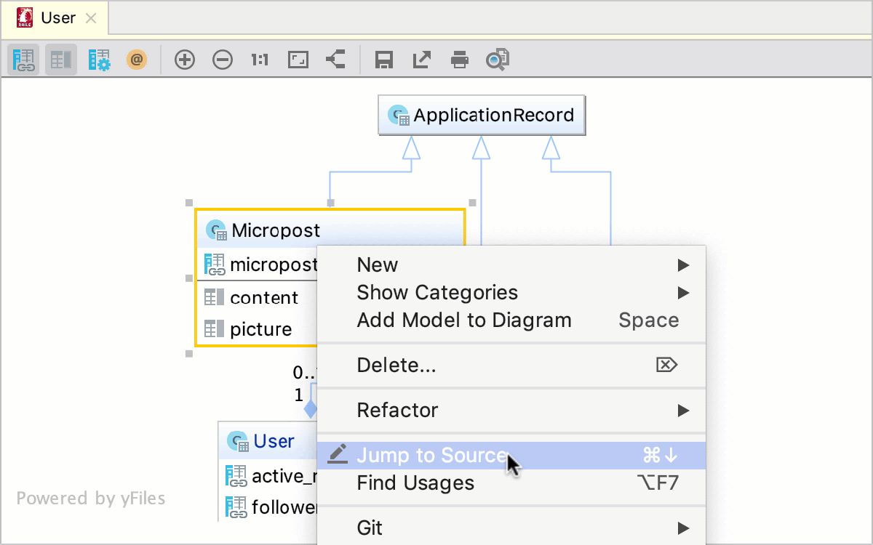This screenshot has width=873, height=545.
Task: Print the diagram
Action: click(x=460, y=60)
